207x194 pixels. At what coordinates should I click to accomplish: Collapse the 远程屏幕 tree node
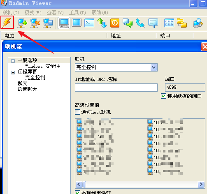click(x=13, y=72)
